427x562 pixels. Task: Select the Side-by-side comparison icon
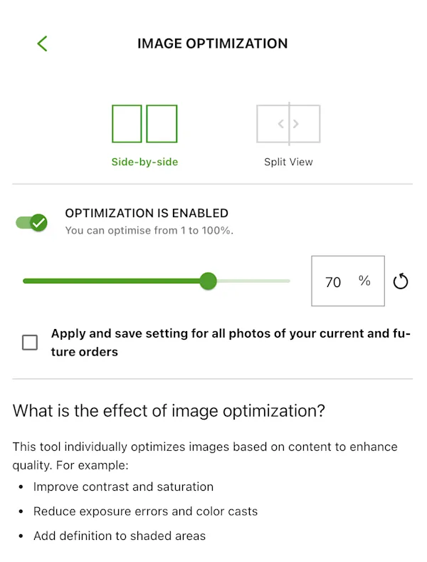(x=144, y=124)
